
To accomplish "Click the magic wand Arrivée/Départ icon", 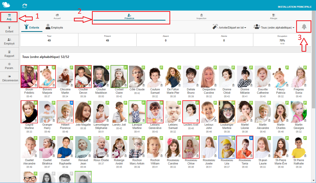I will [x=215, y=27].
